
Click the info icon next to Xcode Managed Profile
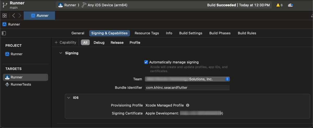coord(188,105)
